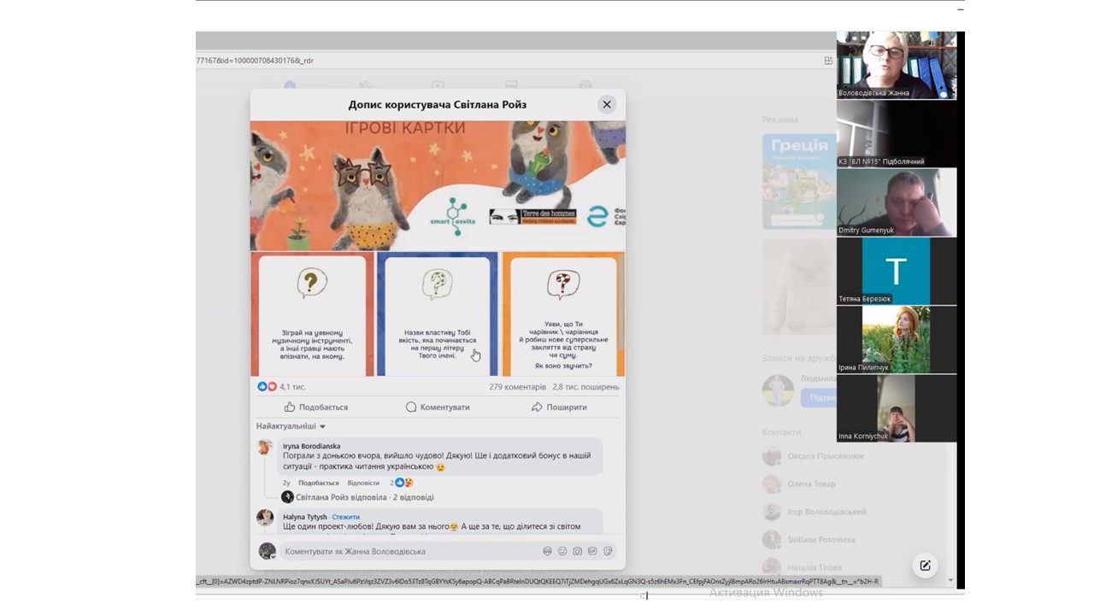Select the КЗ ВЛ №15 Підболячний video tile
Screen dimensions: 1094x615
896,133
